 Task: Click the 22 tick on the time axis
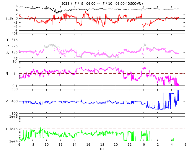click(130, 145)
